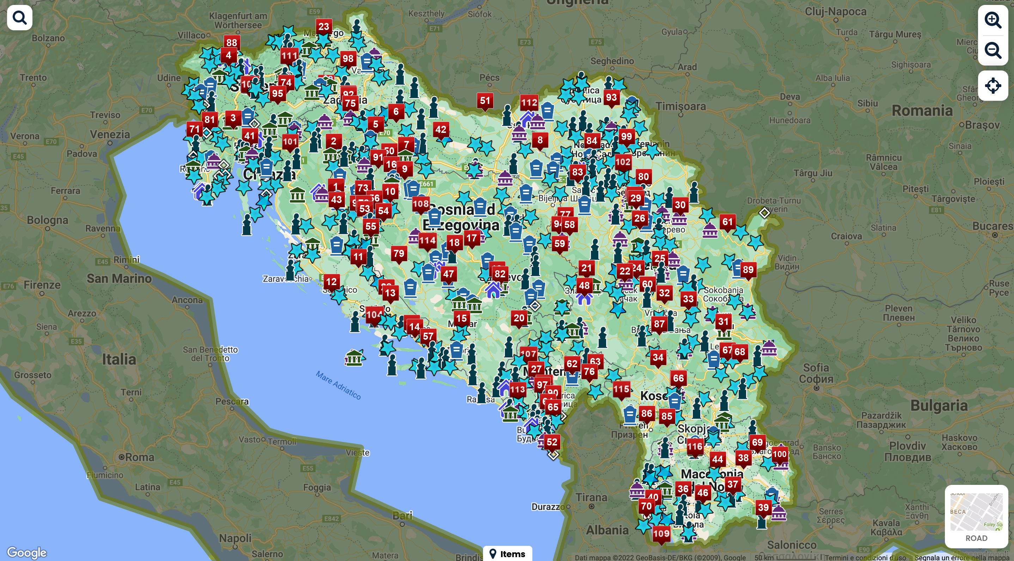The height and width of the screenshot is (561, 1014).
Task: Select red cluster marker 71
Action: [195, 130]
